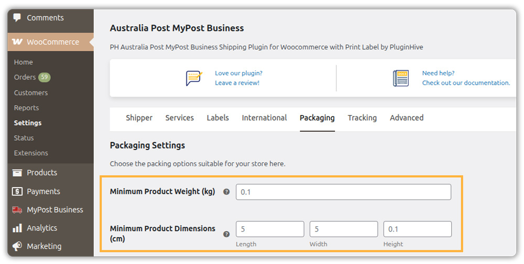Focus the Minimum Product Weight input field
The width and height of the screenshot is (524, 264).
click(x=344, y=192)
